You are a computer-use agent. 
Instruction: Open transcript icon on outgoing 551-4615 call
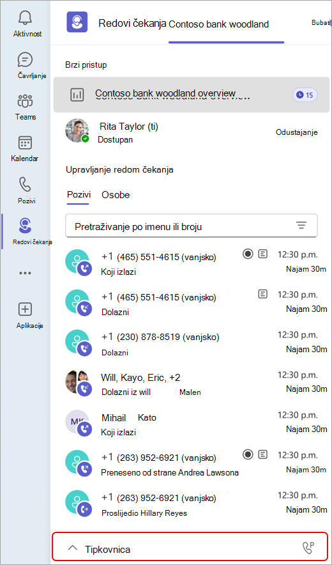263,254
